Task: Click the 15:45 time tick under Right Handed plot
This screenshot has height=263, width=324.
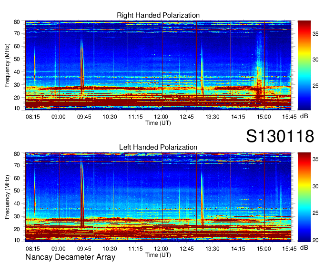Action: click(x=289, y=117)
